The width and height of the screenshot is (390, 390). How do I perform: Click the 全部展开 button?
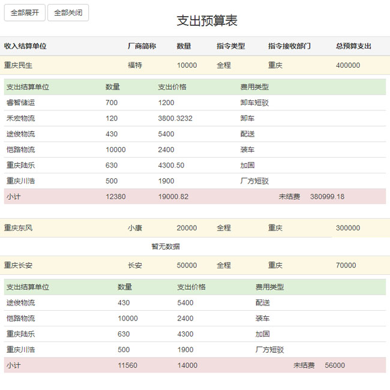pos(25,13)
